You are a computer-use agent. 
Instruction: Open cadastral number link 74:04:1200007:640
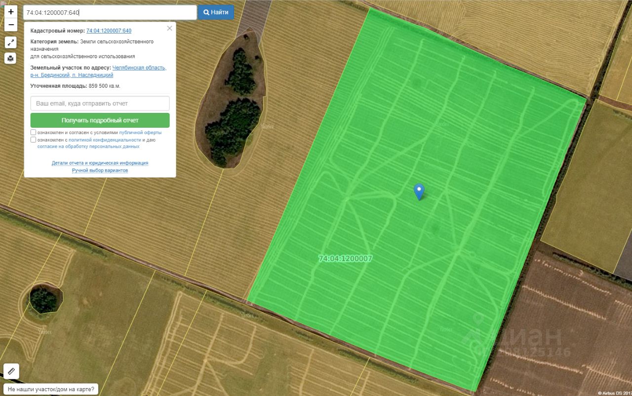(109, 31)
